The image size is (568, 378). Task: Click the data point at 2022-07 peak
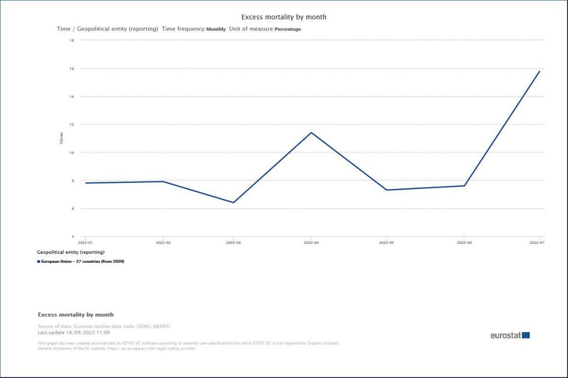click(x=539, y=71)
